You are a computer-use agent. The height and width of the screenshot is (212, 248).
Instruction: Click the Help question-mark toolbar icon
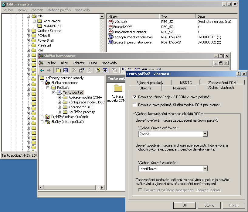98,70
